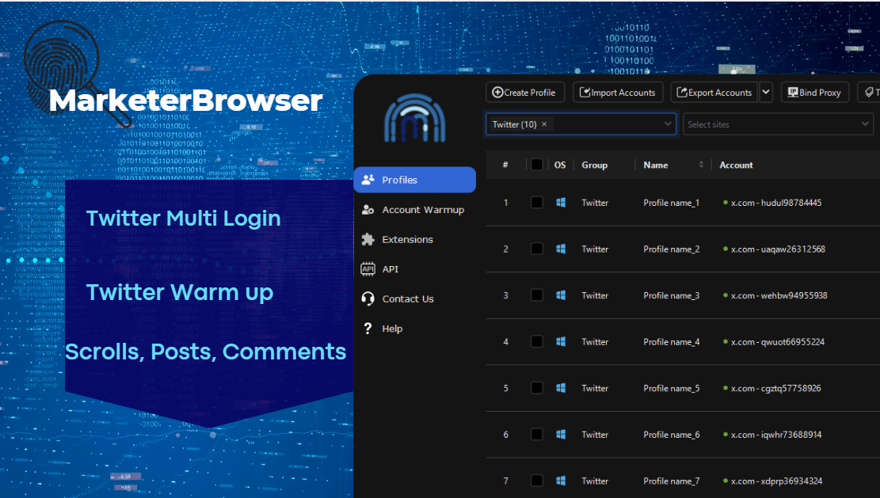Viewport: 880px width, 498px height.
Task: Toggle the select-all checkbox in table header
Action: tap(537, 165)
